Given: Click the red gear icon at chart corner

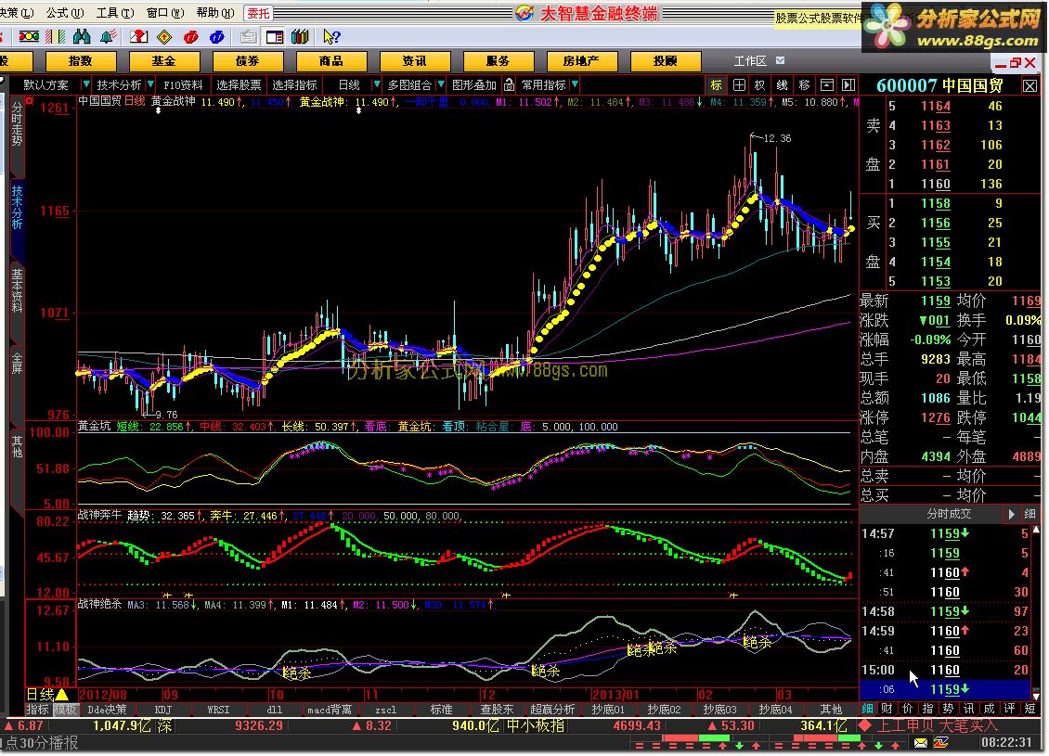Looking at the screenshot, I should (x=30, y=102).
